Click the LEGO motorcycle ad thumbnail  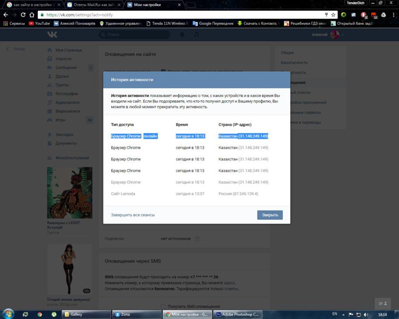tap(69, 193)
